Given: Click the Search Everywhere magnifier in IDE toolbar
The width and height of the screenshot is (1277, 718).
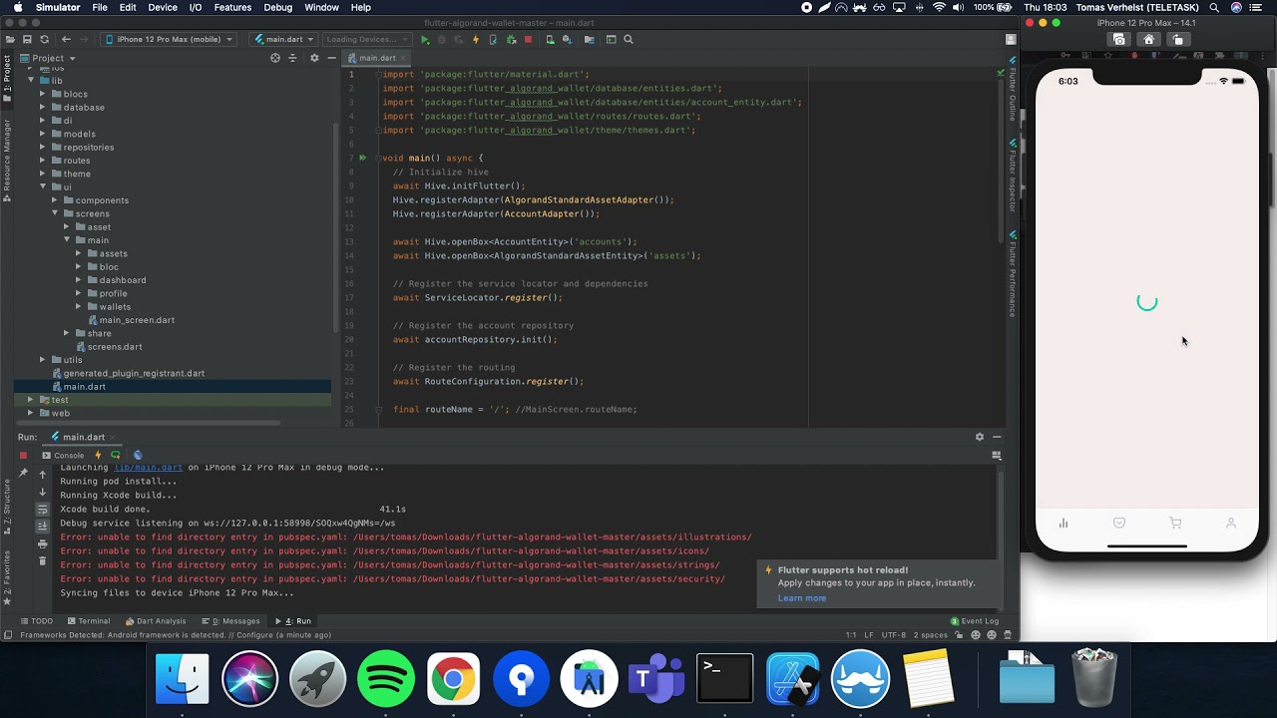Looking at the screenshot, I should 629,40.
